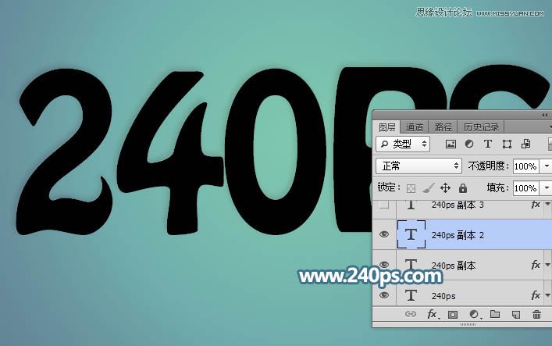Expand effects of 240ps 副本 layer
552x346 pixels.
(547, 265)
